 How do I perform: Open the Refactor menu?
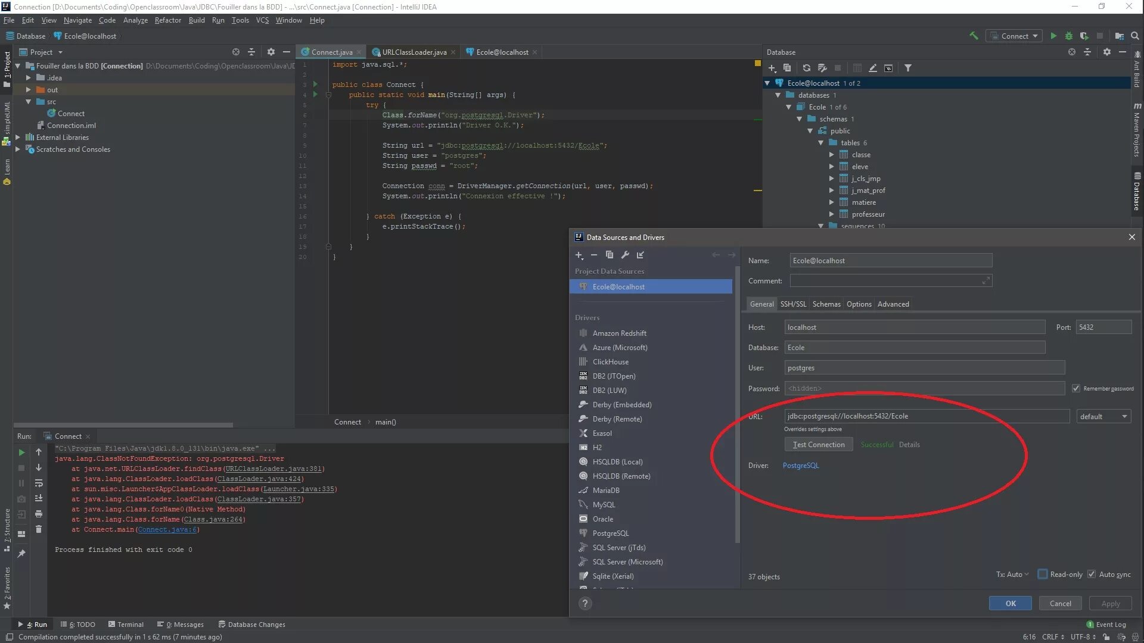pyautogui.click(x=167, y=20)
